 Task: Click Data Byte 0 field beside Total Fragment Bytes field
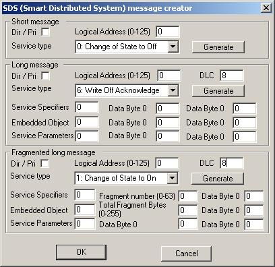point(254,210)
